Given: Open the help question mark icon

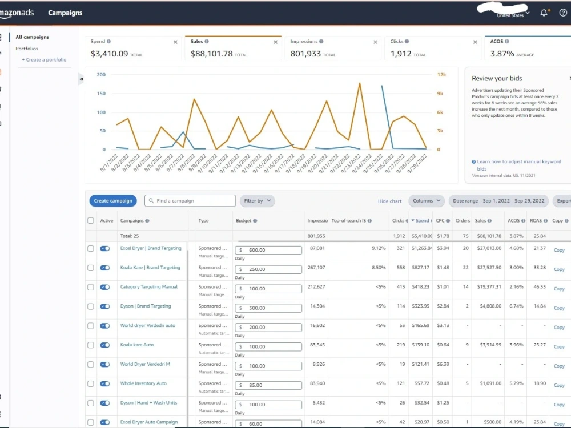Looking at the screenshot, I should coord(563,13).
